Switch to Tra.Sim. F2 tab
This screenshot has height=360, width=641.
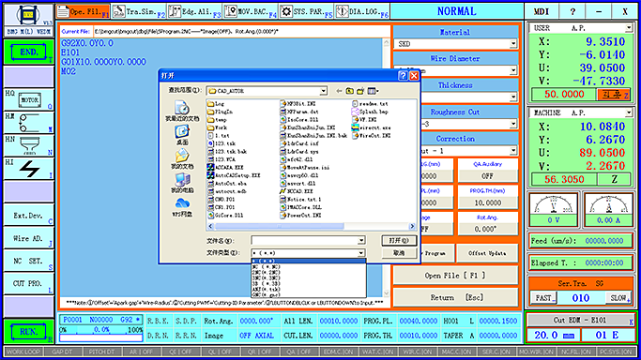[x=139, y=12]
